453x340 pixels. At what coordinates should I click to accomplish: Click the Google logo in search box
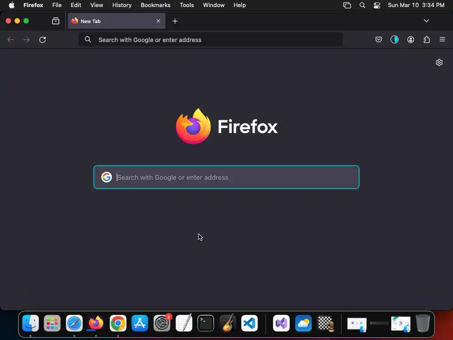[106, 177]
